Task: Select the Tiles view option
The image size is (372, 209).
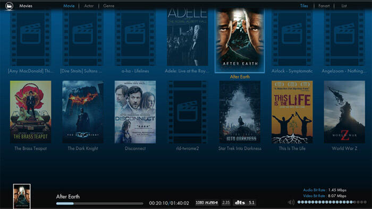Action: click(x=304, y=6)
